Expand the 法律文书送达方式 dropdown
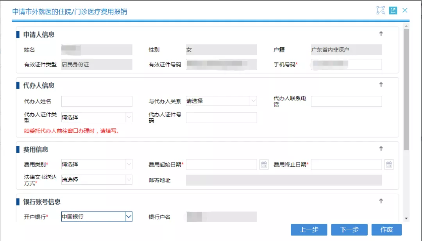 [129, 180]
